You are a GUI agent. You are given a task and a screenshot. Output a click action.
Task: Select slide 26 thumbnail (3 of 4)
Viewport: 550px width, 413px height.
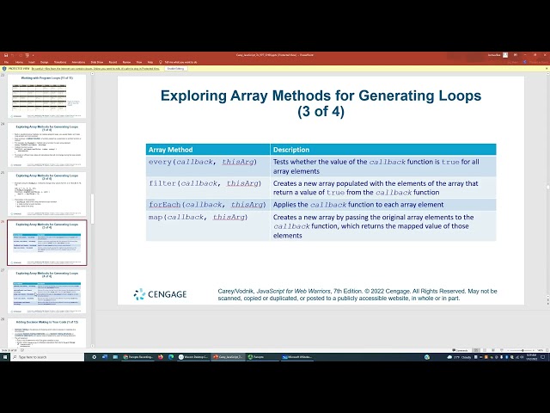(46, 243)
